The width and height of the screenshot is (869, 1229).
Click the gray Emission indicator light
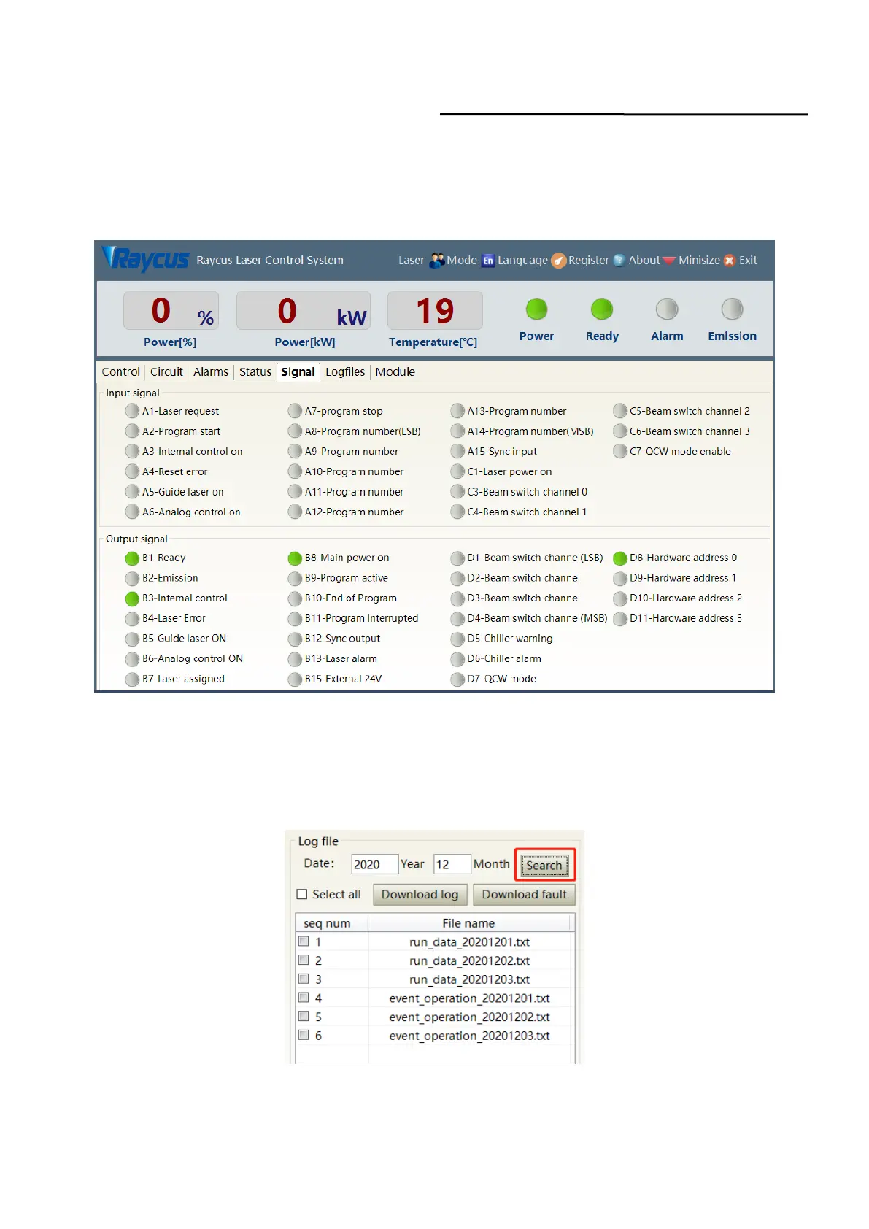732,309
